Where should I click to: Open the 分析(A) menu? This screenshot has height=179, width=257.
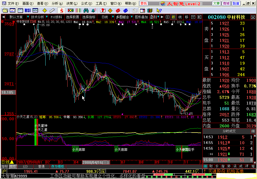pyautogui.click(x=57, y=4)
